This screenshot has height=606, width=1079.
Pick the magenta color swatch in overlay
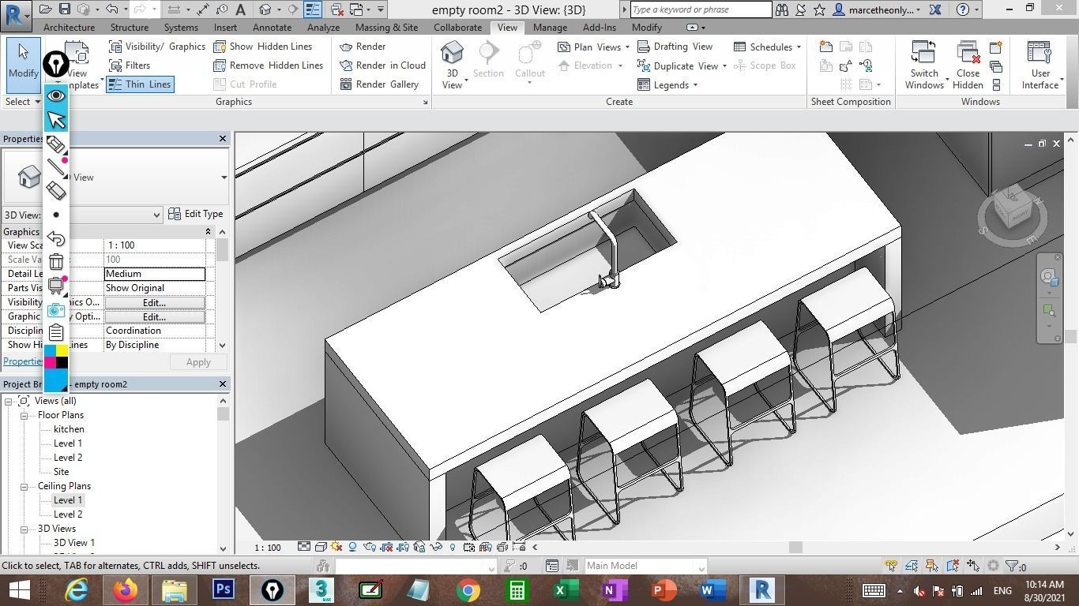coord(50,362)
